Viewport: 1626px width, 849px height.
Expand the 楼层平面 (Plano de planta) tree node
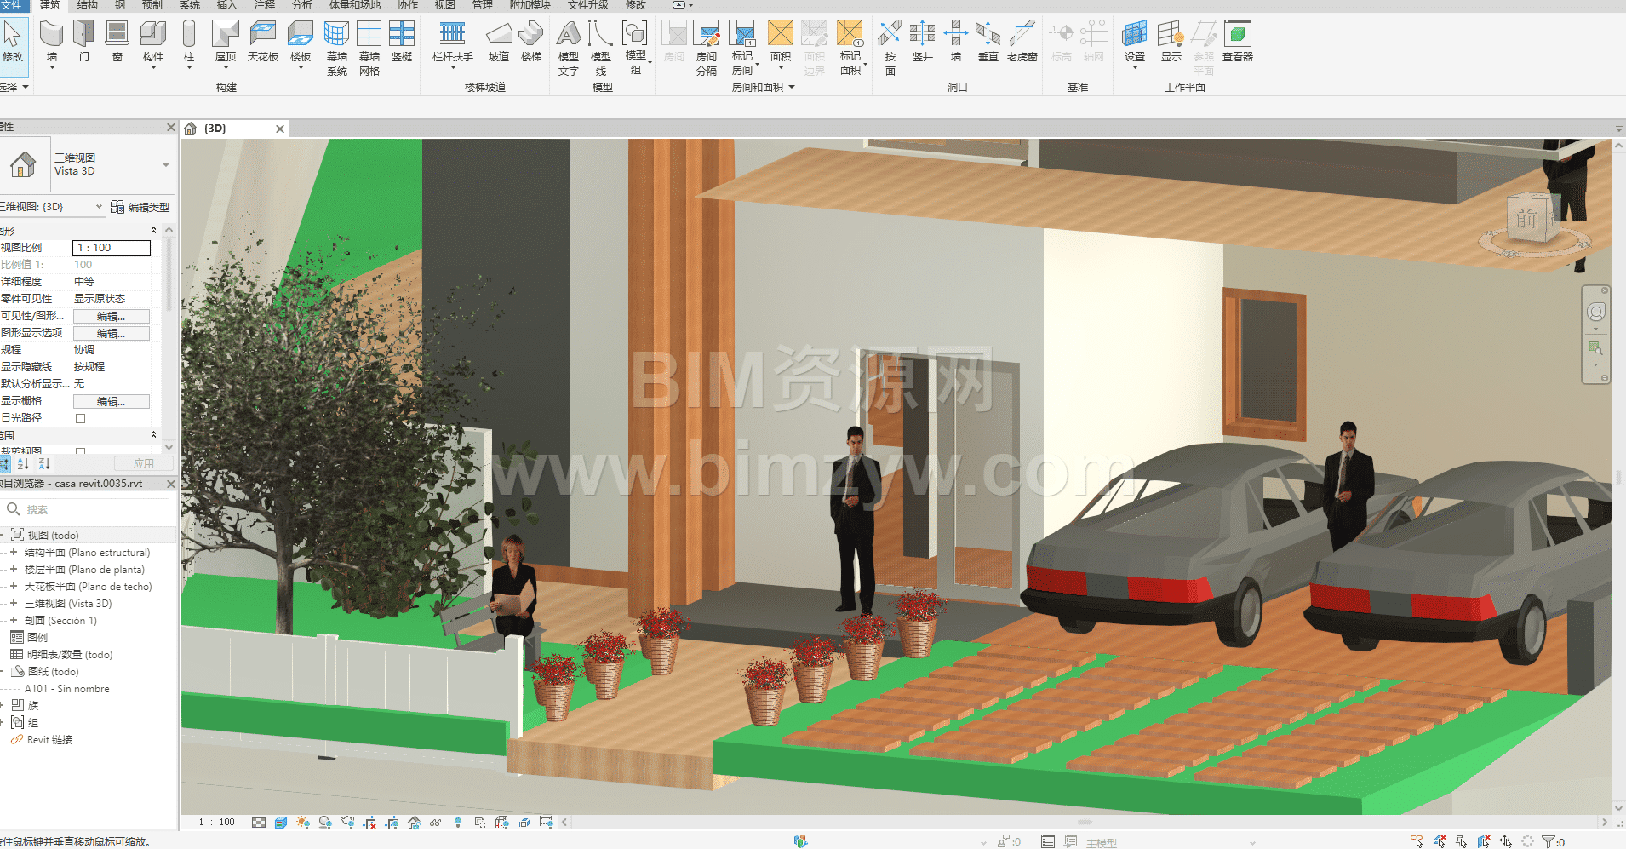tap(14, 570)
